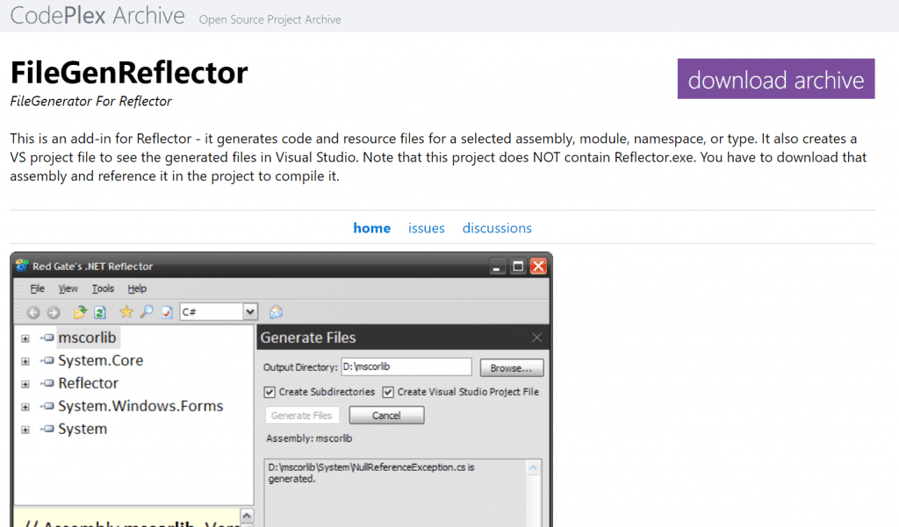Viewport: 899px width, 527px height.
Task: Click the System.Windows.Forms assembly icon
Action: [47, 406]
